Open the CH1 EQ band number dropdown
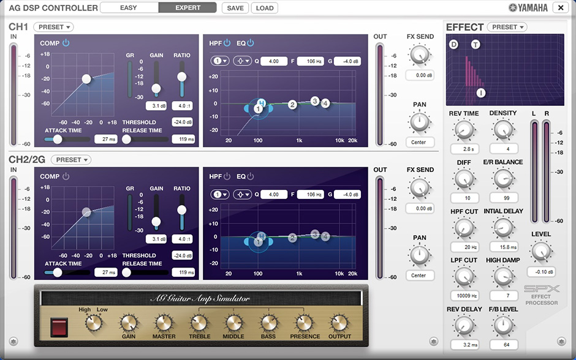The width and height of the screenshot is (576, 360). tap(220, 61)
